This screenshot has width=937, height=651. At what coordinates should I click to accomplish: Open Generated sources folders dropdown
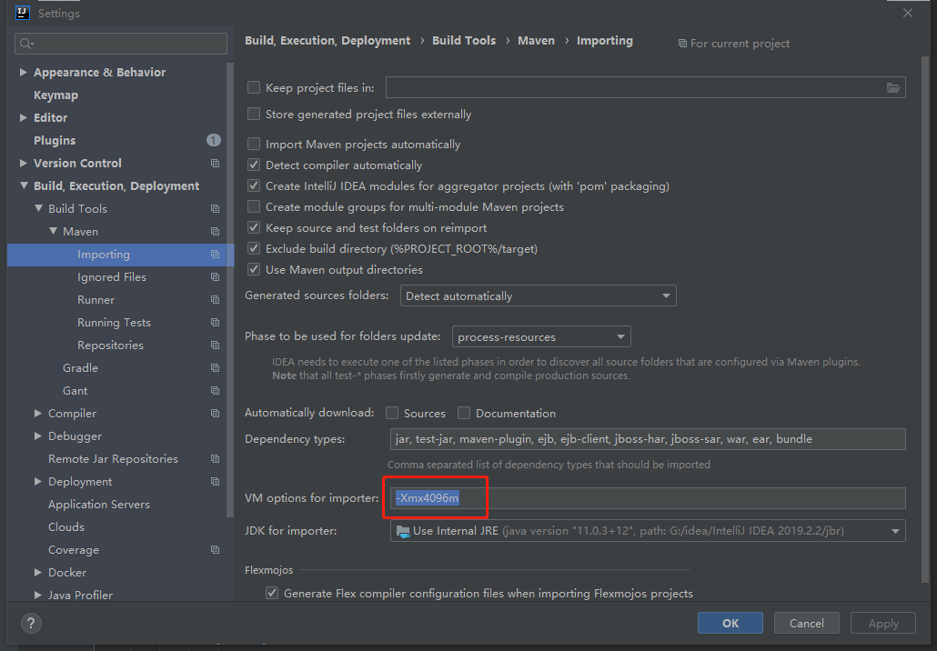(x=538, y=295)
